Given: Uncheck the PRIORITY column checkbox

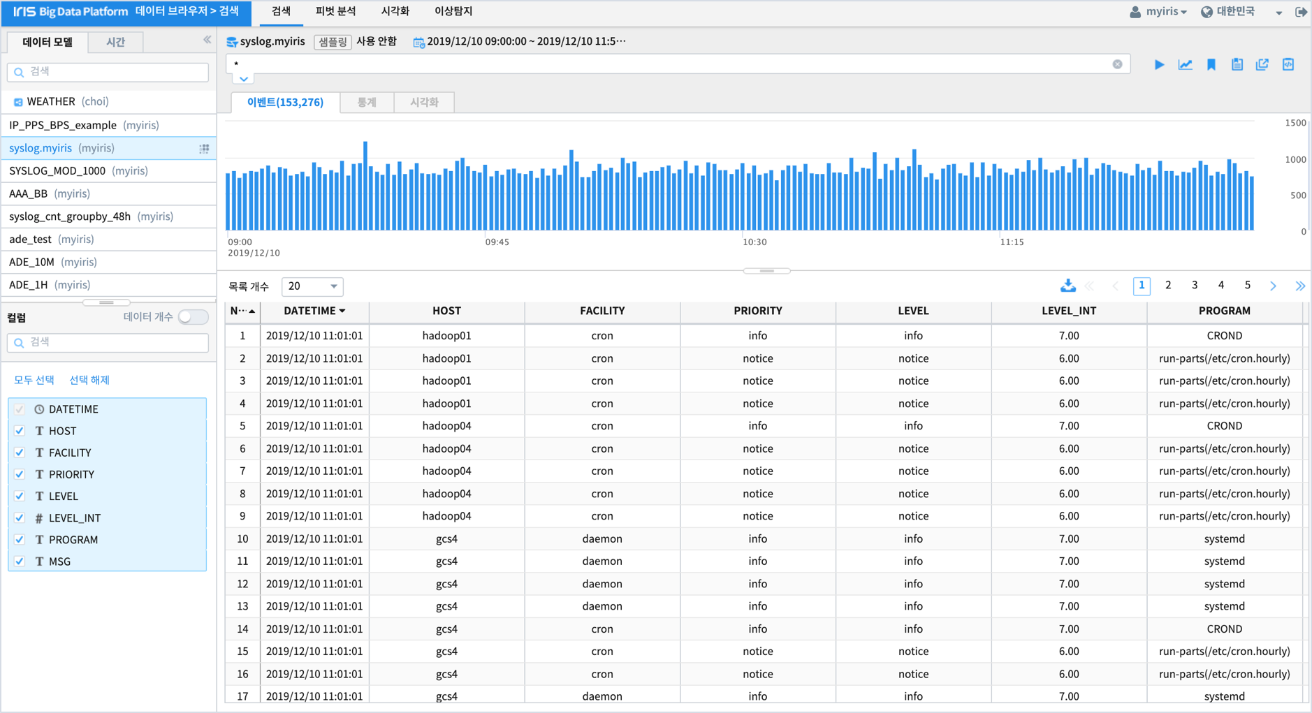Looking at the screenshot, I should click(x=20, y=474).
